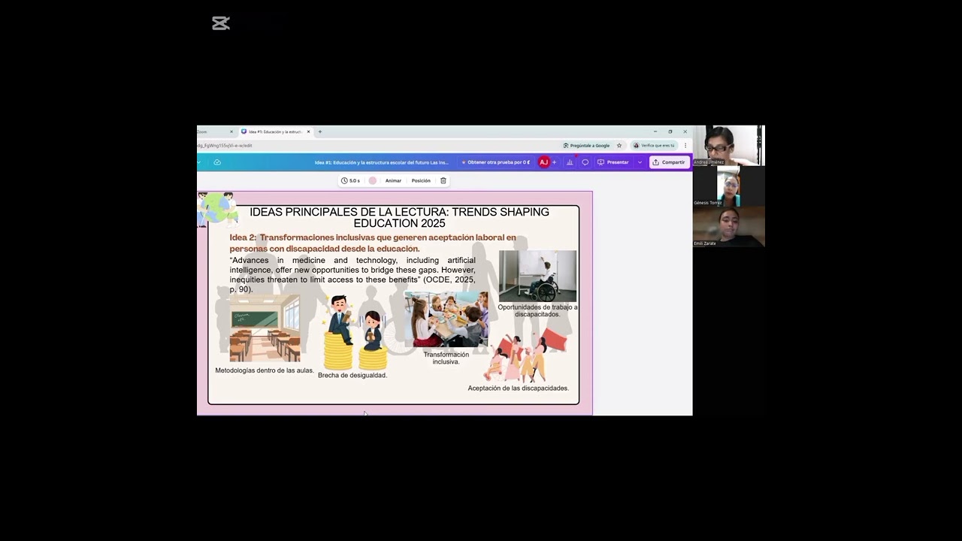
Task: Click Emili Zarate video tile
Action: [x=729, y=227]
